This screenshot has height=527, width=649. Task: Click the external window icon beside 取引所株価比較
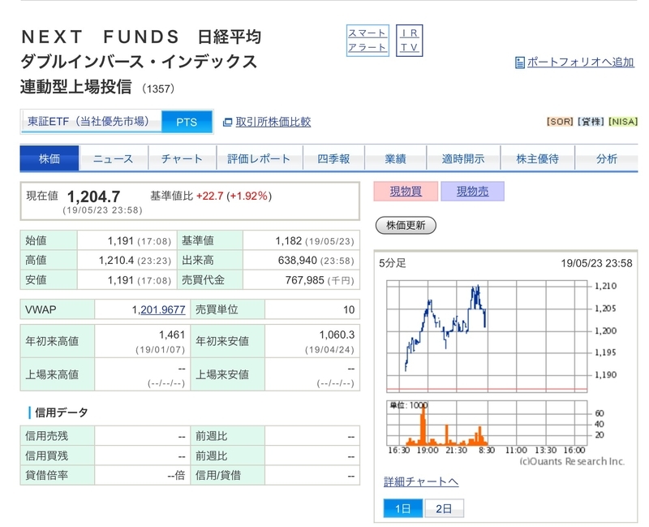click(x=227, y=123)
